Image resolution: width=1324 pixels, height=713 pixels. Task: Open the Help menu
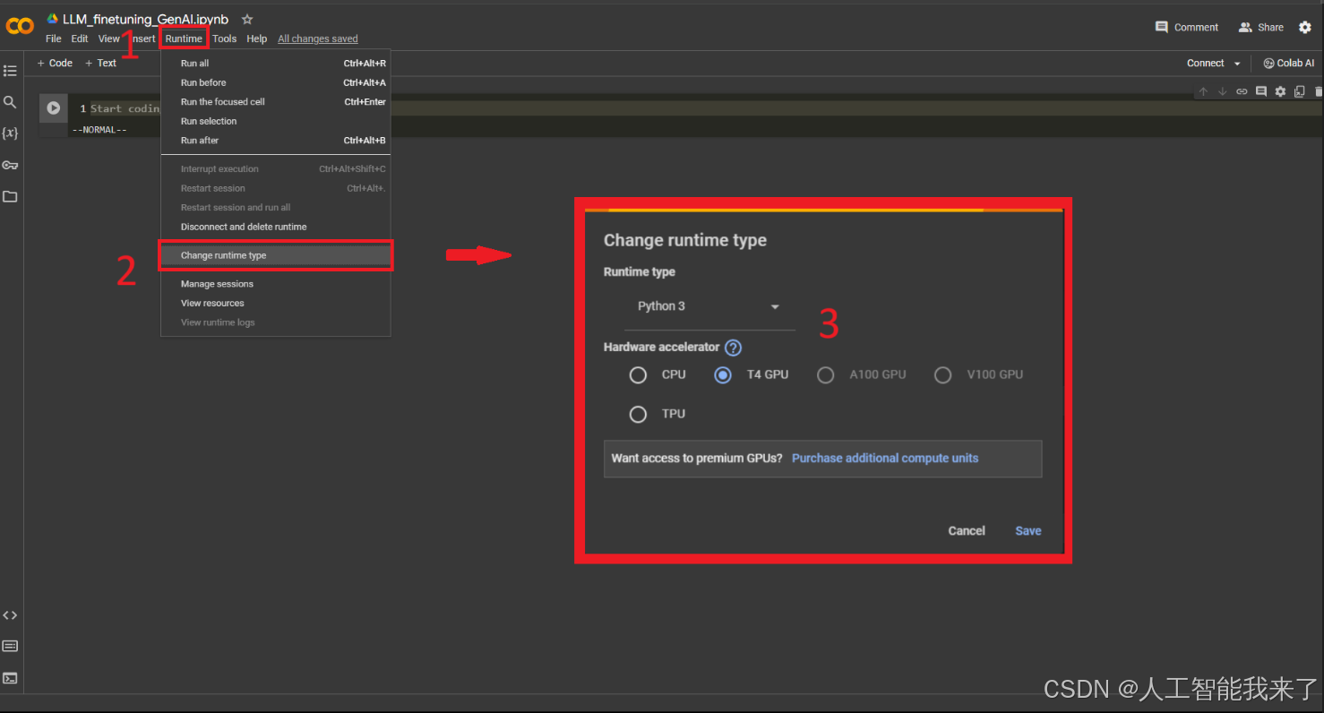257,39
